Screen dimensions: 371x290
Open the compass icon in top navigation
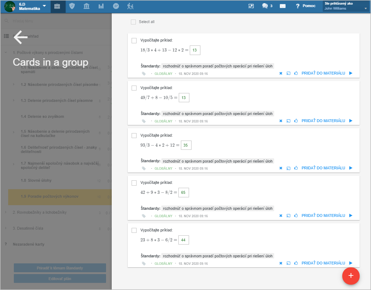[116, 6]
